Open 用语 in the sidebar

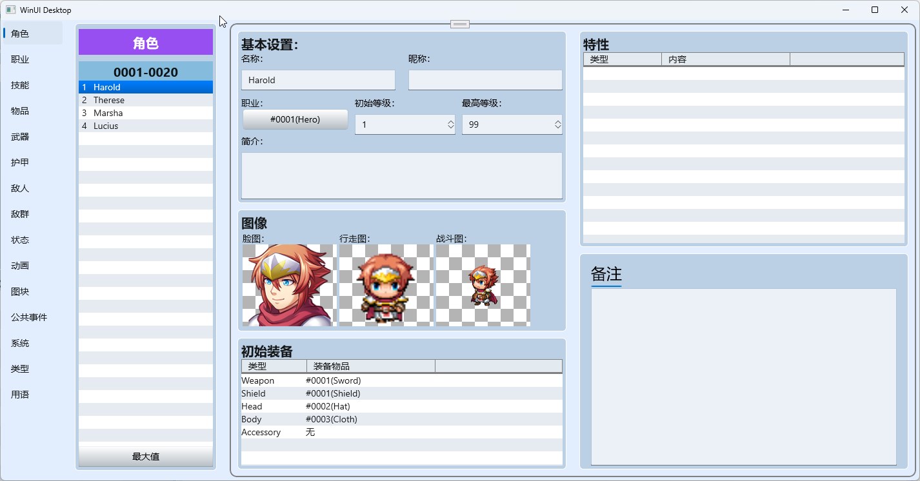pyautogui.click(x=32, y=395)
